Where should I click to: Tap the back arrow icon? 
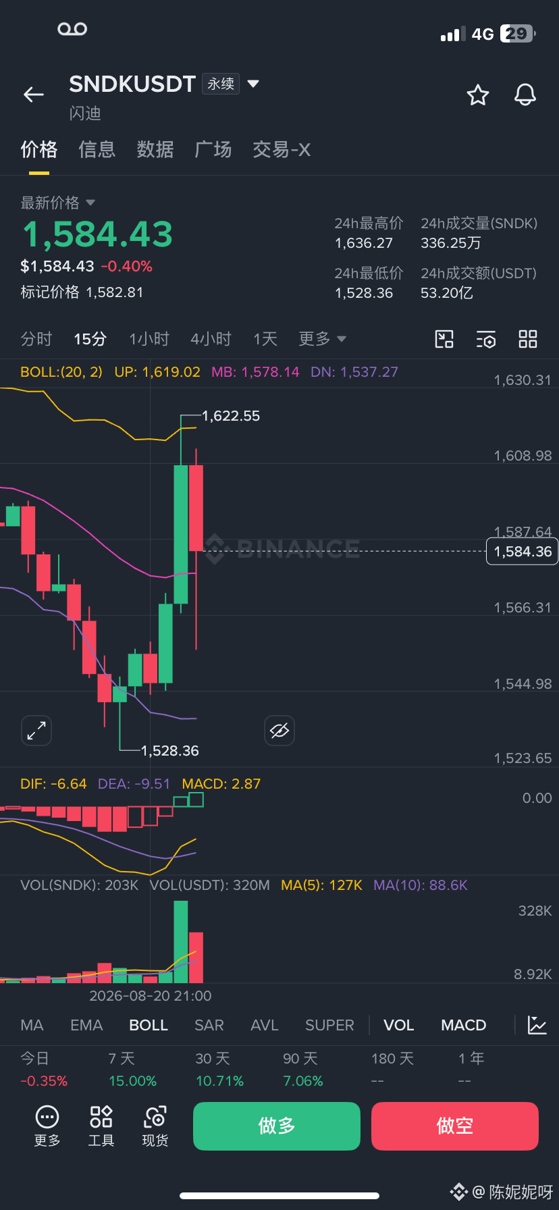click(x=34, y=95)
